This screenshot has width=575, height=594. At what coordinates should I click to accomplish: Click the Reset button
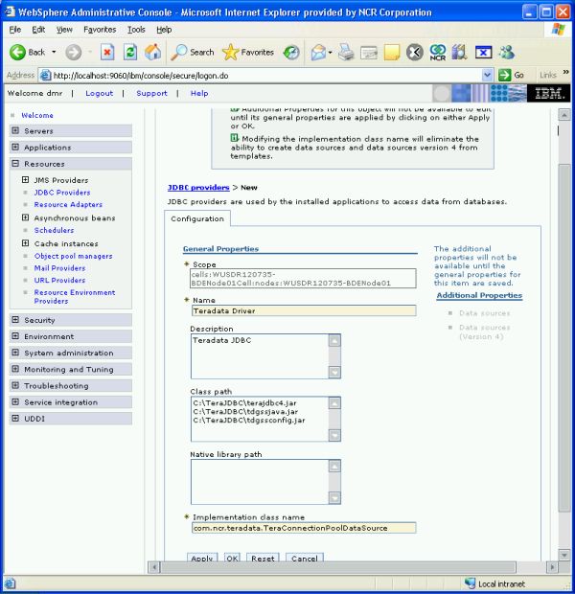point(263,558)
